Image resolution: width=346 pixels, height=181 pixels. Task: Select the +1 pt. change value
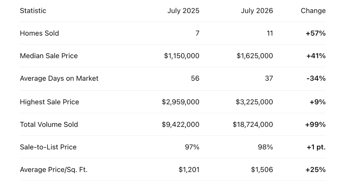tap(316, 147)
